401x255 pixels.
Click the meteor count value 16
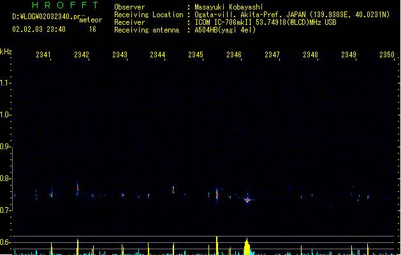point(92,29)
